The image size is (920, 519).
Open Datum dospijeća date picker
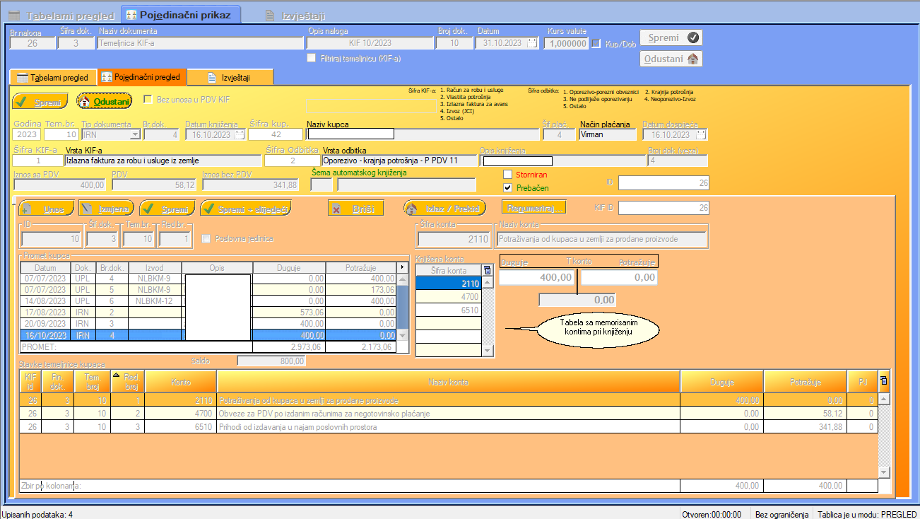(x=701, y=134)
